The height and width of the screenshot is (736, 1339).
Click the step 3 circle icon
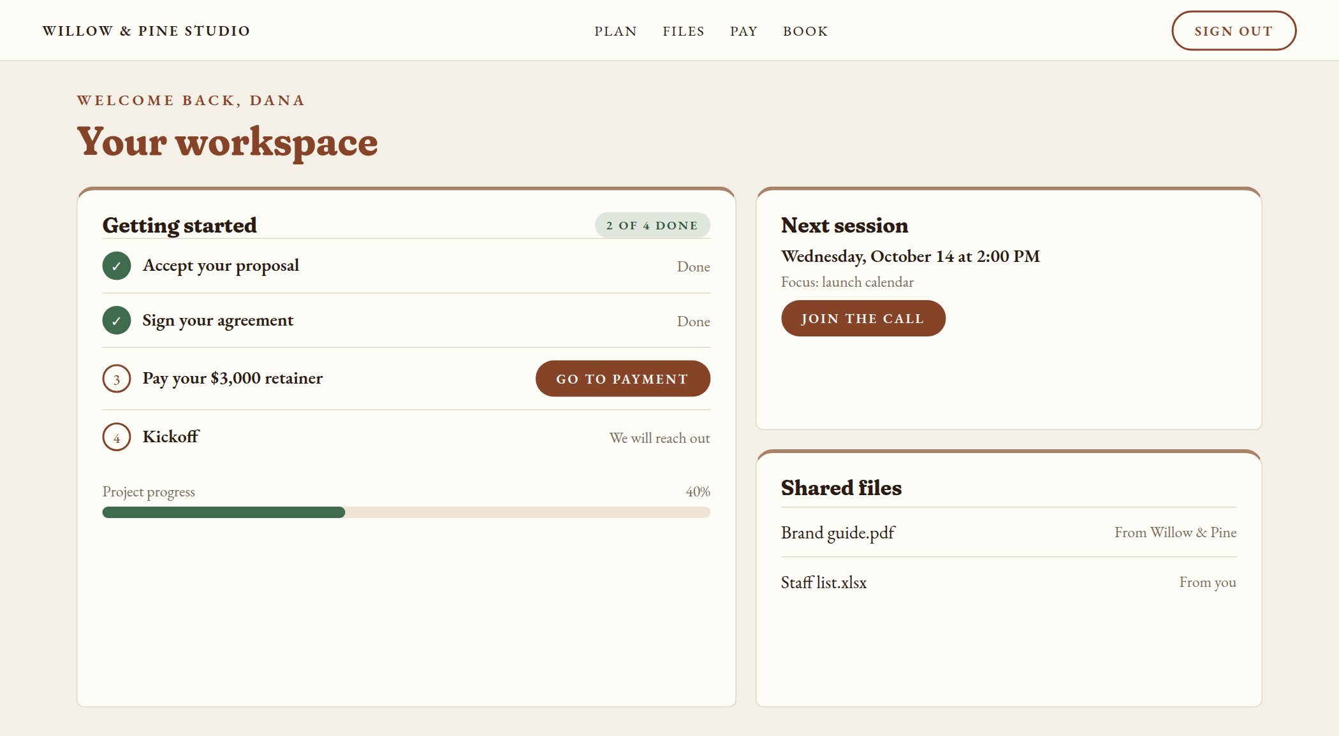117,379
